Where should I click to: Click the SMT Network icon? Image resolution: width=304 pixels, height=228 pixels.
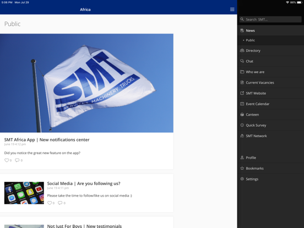coord(242,135)
